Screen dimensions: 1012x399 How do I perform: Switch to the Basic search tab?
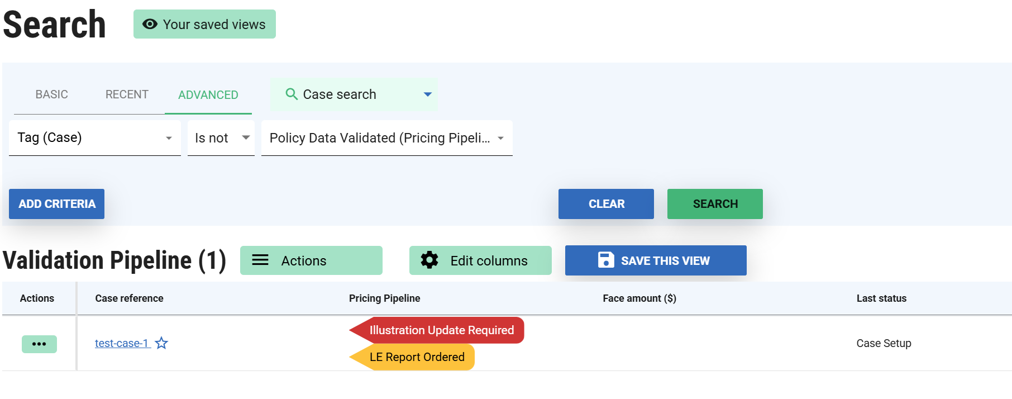pos(52,94)
